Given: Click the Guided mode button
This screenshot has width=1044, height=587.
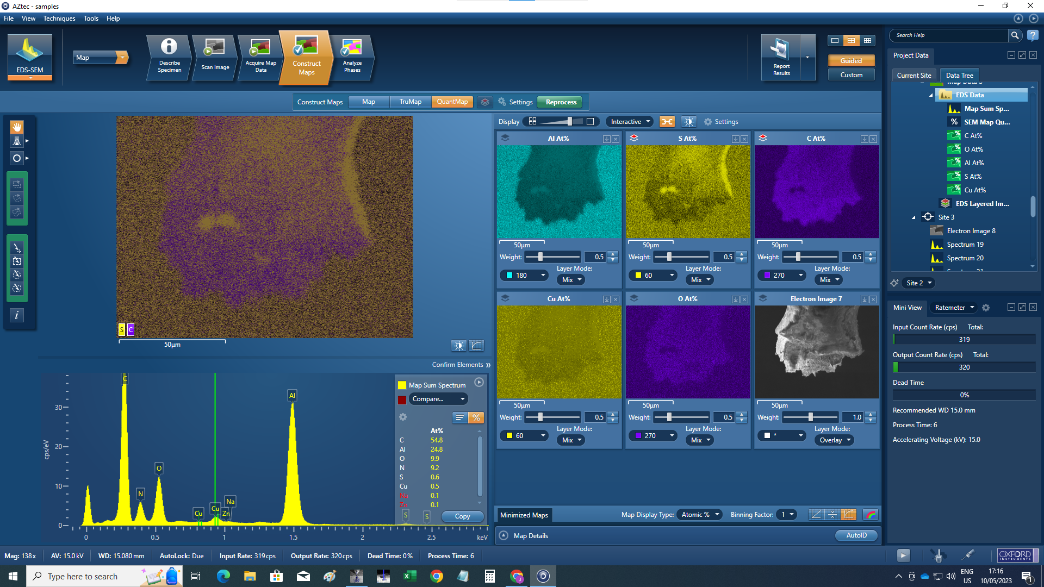Looking at the screenshot, I should pos(851,61).
